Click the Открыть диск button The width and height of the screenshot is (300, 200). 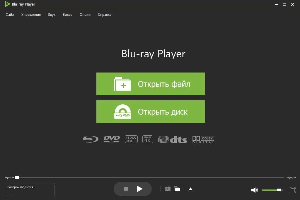pos(151,112)
